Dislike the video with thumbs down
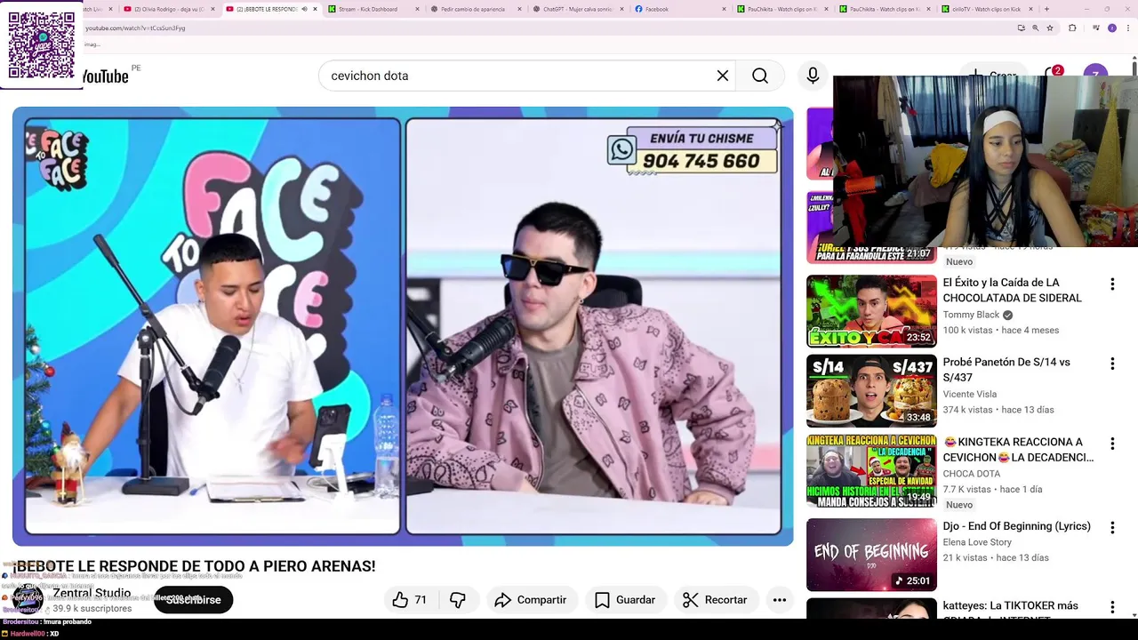1138x640 pixels. coord(458,600)
